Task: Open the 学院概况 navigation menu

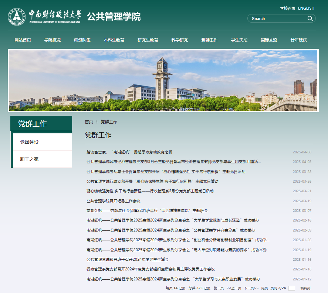Action: (x=53, y=40)
